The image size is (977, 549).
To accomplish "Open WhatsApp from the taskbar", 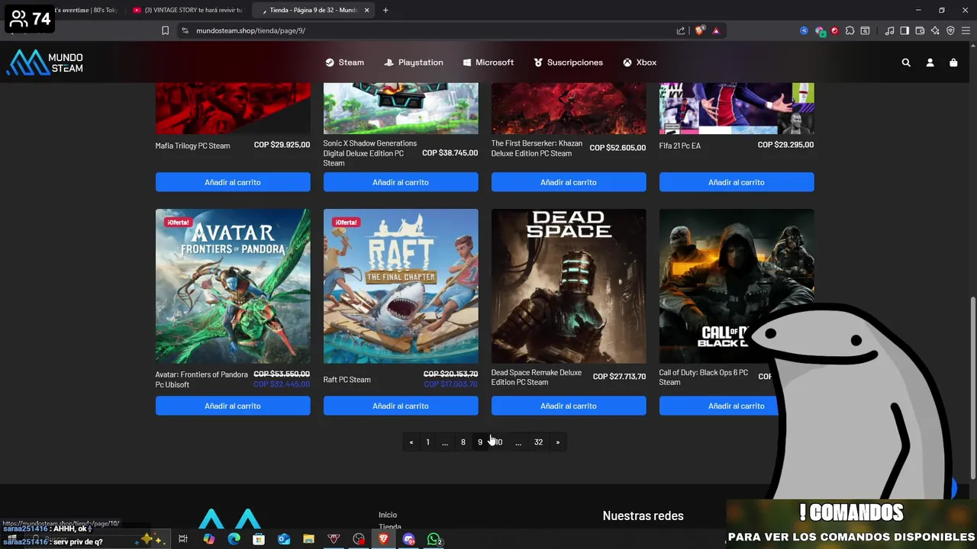I will (434, 539).
